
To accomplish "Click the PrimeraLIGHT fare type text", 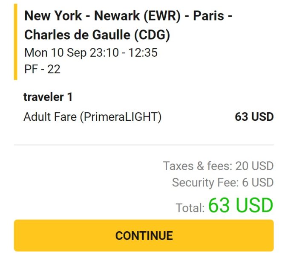I will coord(121,116).
